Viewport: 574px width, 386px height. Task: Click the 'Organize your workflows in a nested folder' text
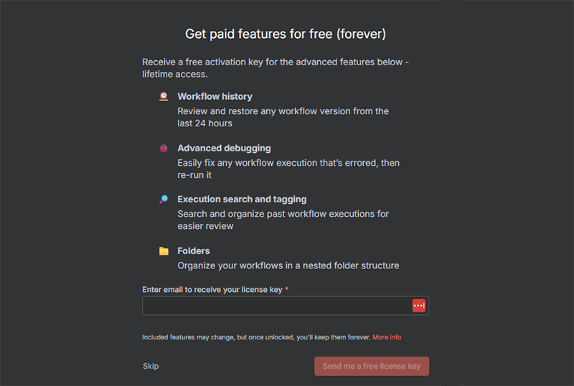pyautogui.click(x=288, y=265)
